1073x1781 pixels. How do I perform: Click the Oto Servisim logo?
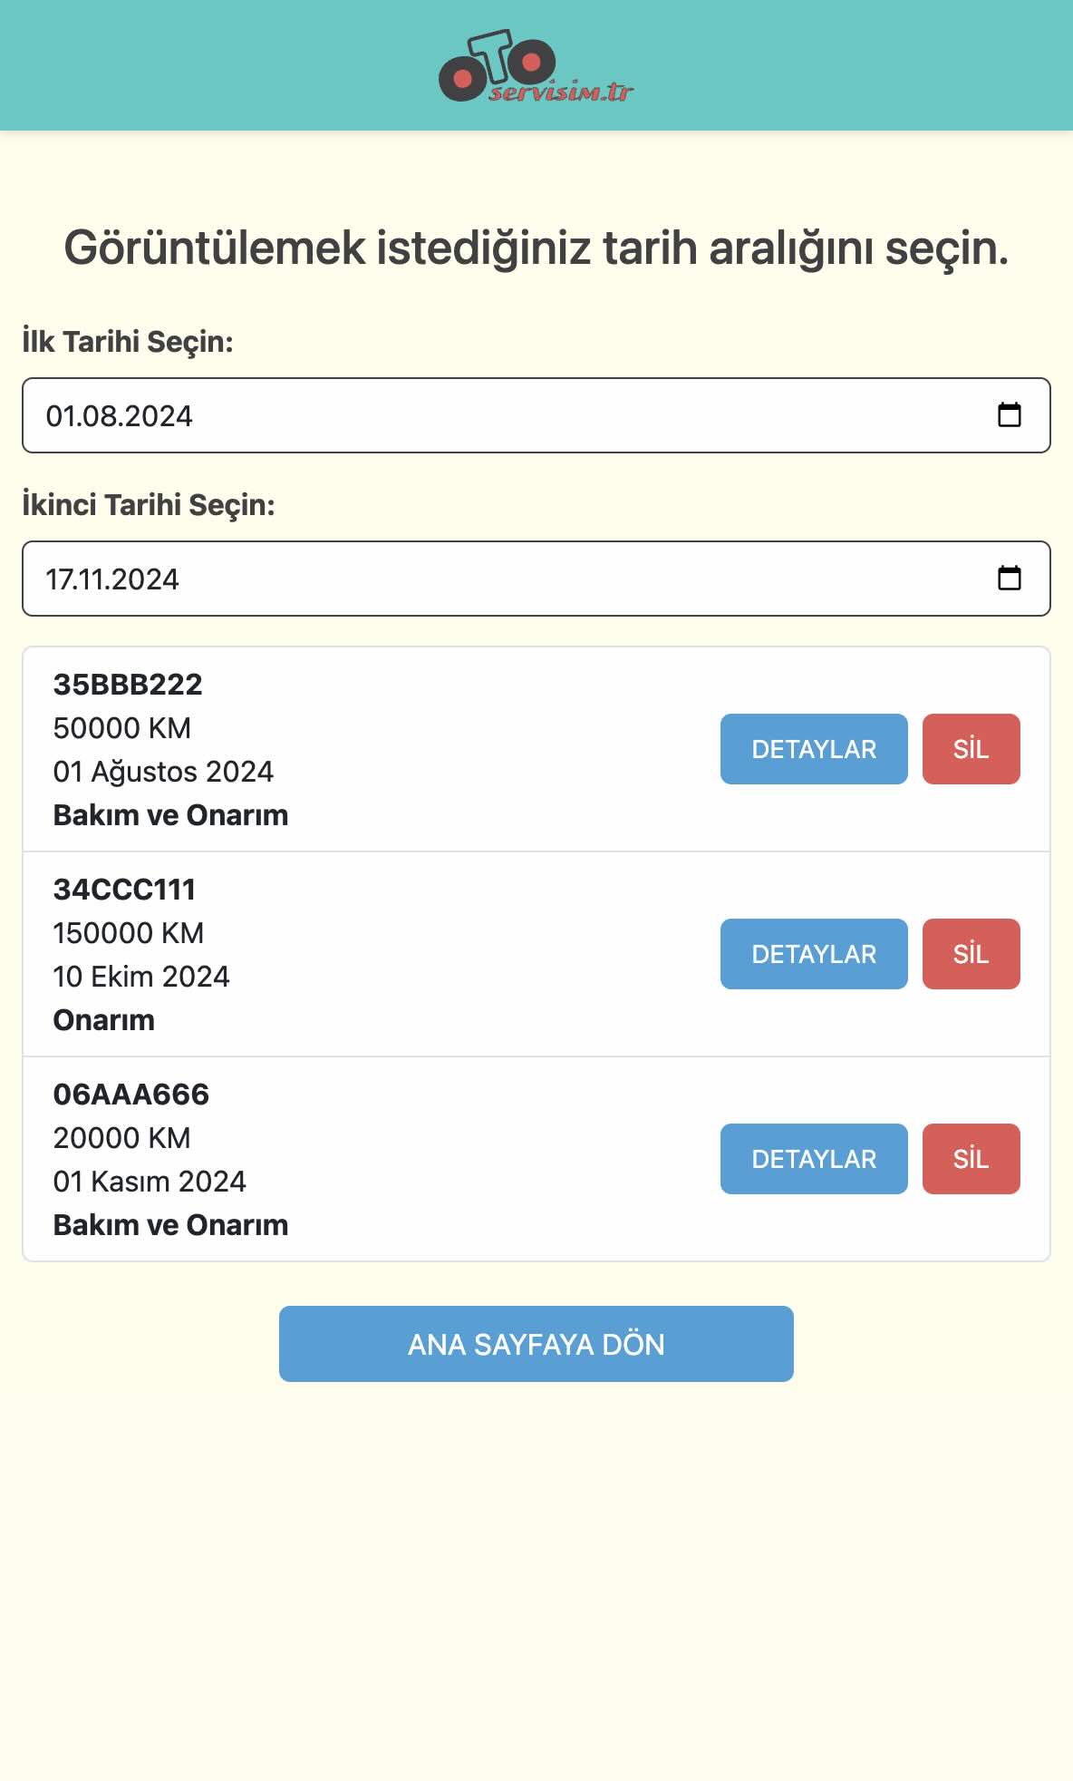click(x=536, y=66)
